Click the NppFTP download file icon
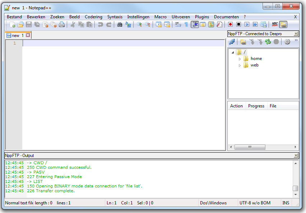 [252, 42]
